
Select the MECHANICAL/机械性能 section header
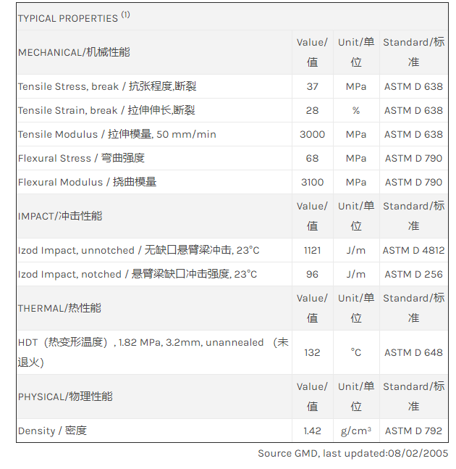click(x=74, y=52)
